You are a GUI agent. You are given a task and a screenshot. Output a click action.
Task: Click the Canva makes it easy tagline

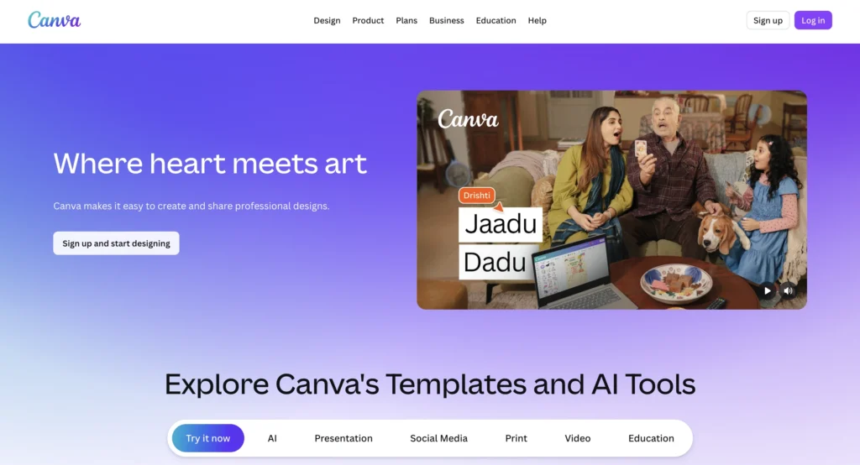coord(191,206)
